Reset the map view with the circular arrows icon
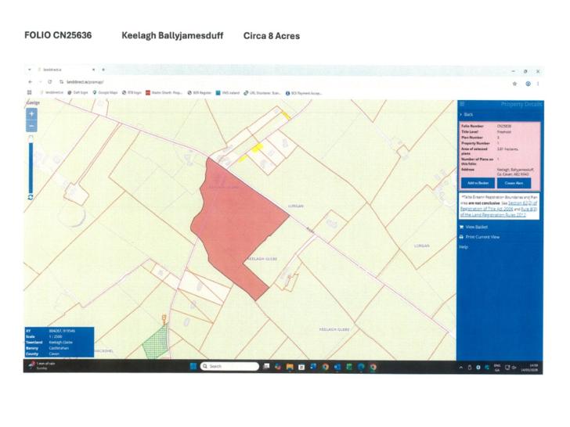This screenshot has height=427, width=570. click(x=31, y=197)
